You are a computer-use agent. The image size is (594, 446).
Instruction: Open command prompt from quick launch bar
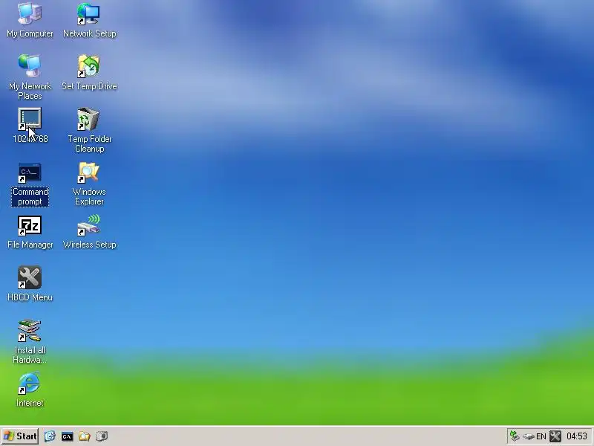pos(67,436)
